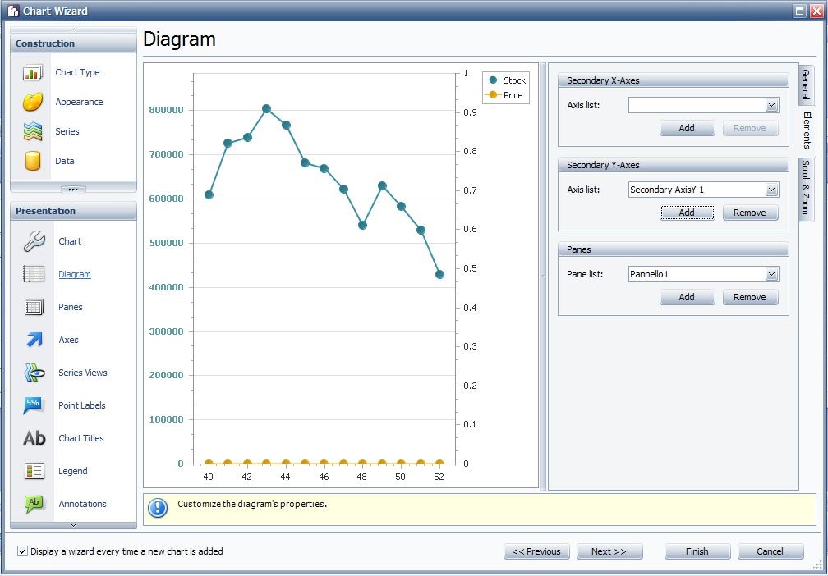
Task: Toggle display wizard for new charts checkbox
Action: pyautogui.click(x=22, y=551)
